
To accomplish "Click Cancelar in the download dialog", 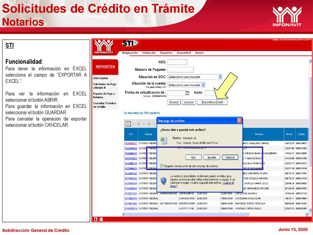I will tap(230, 157).
